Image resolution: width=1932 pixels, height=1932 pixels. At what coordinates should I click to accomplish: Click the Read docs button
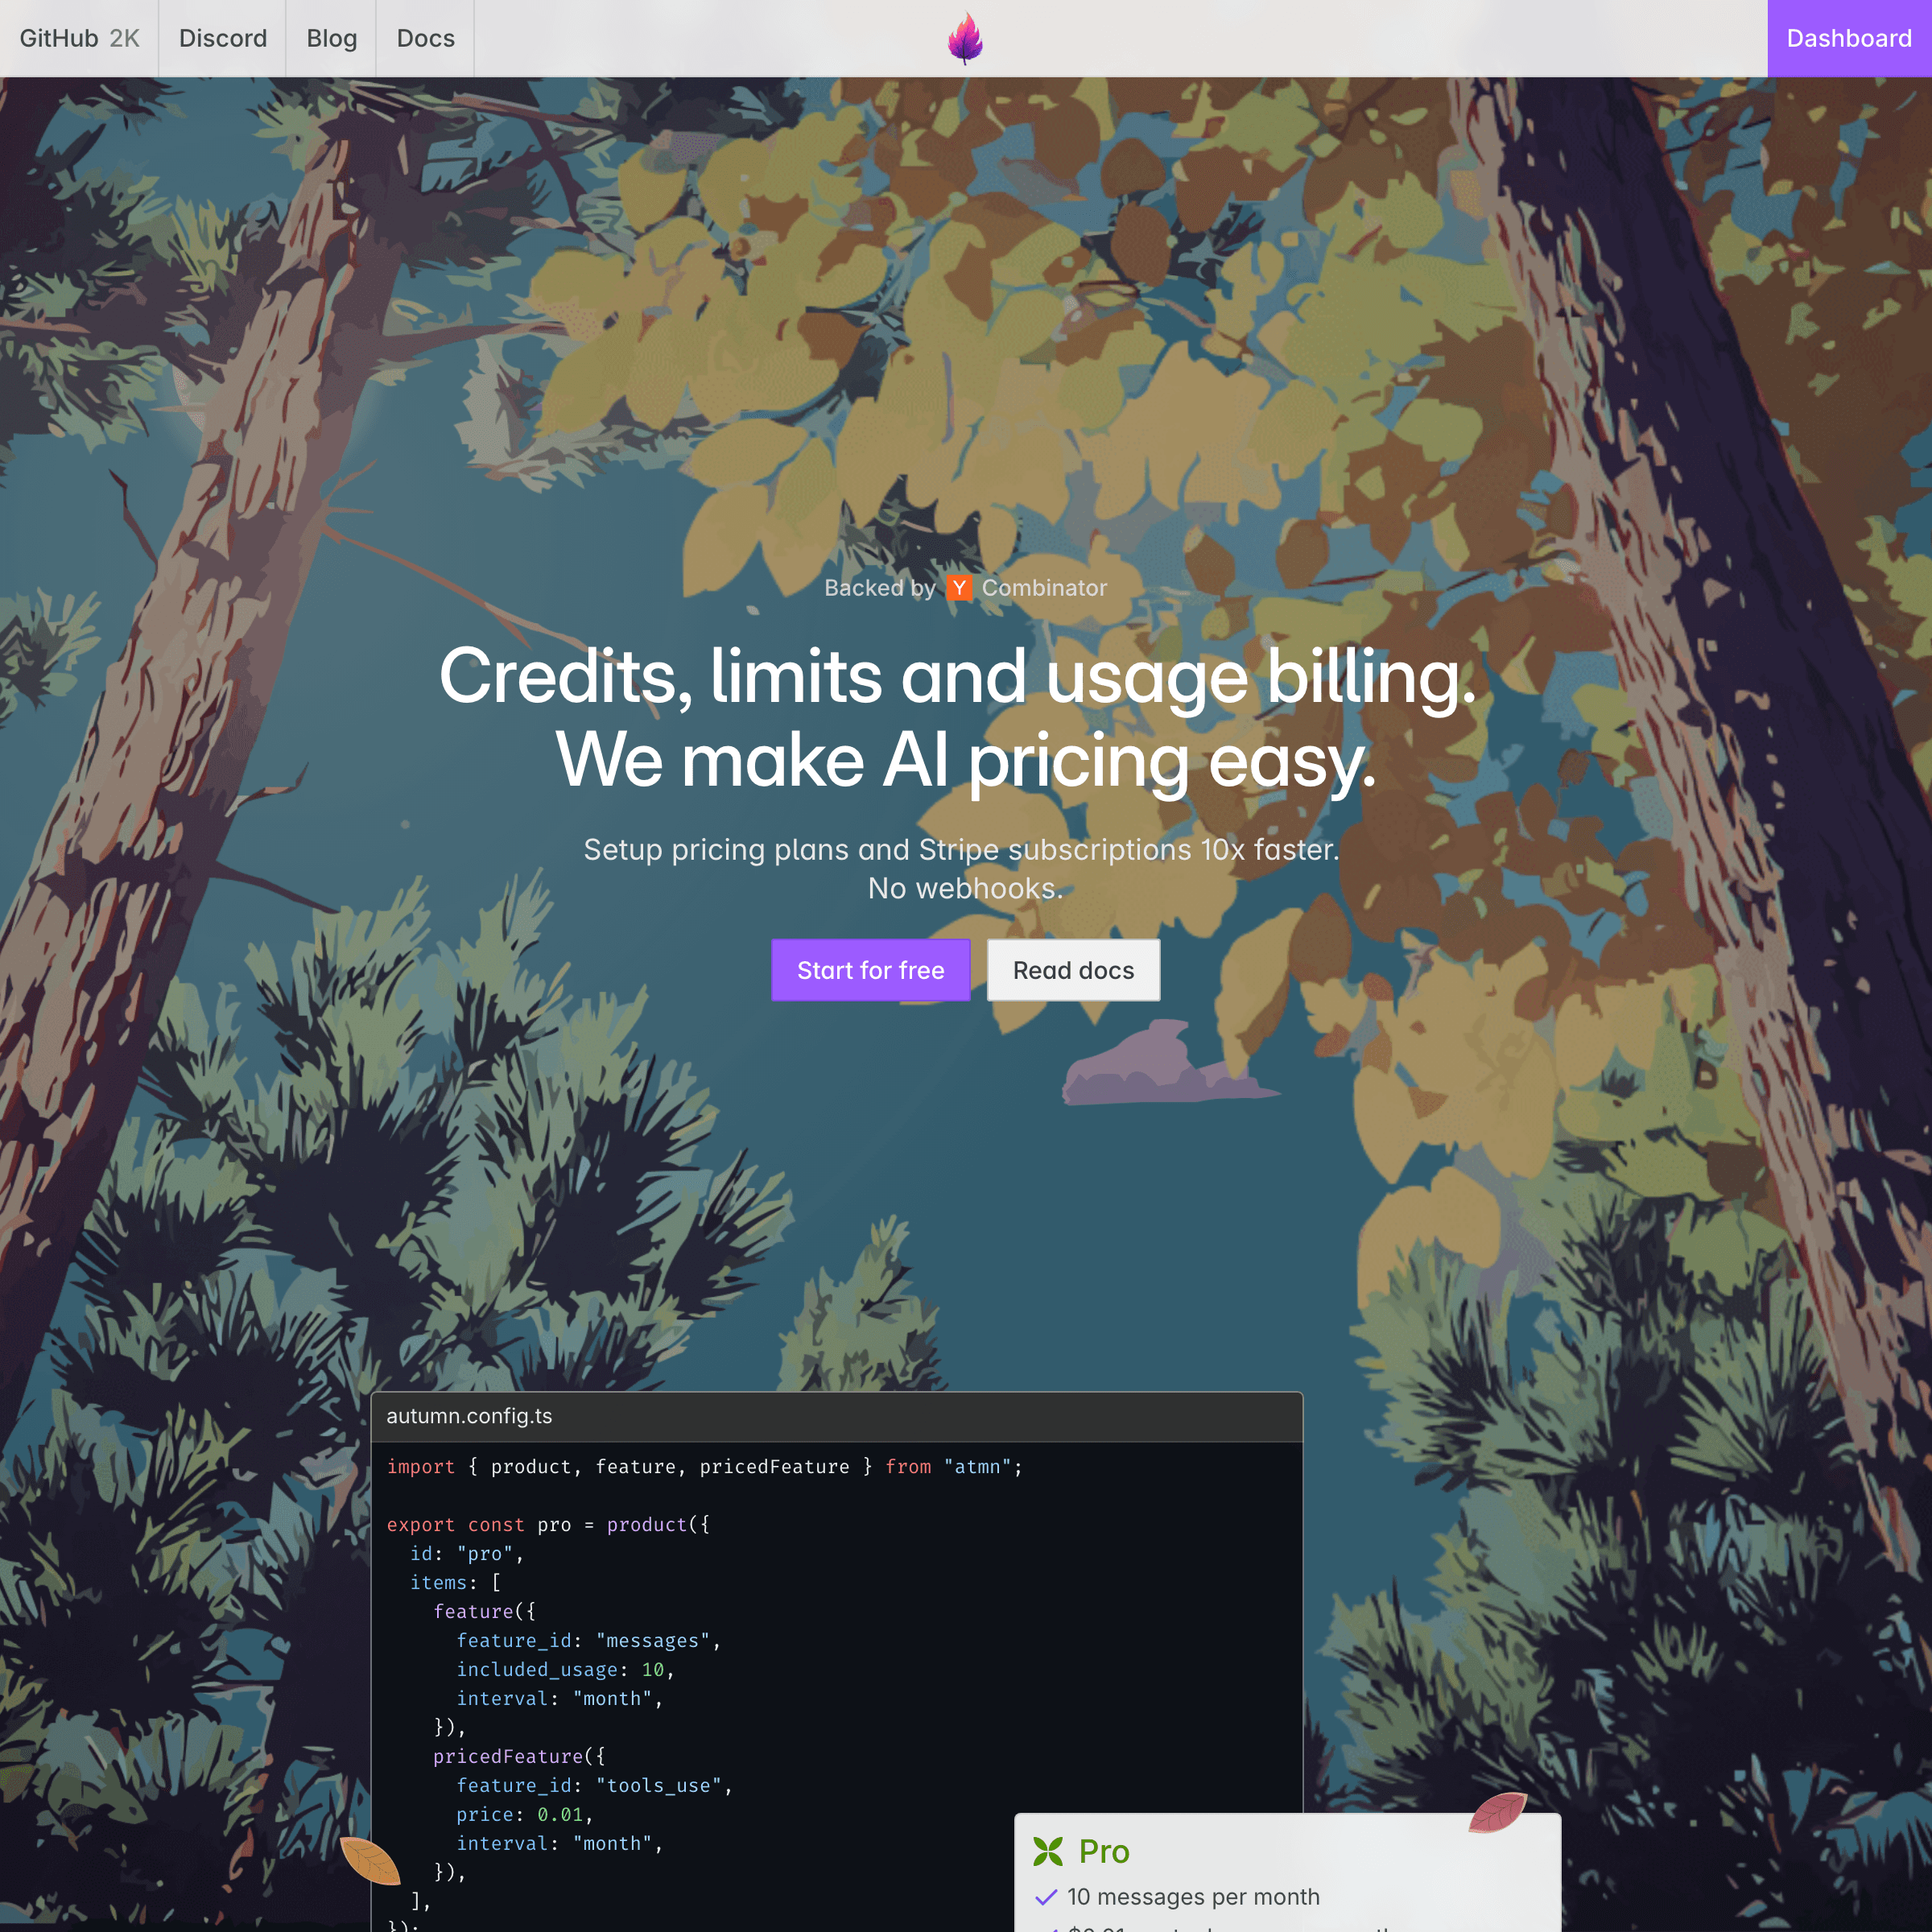[x=1073, y=970]
